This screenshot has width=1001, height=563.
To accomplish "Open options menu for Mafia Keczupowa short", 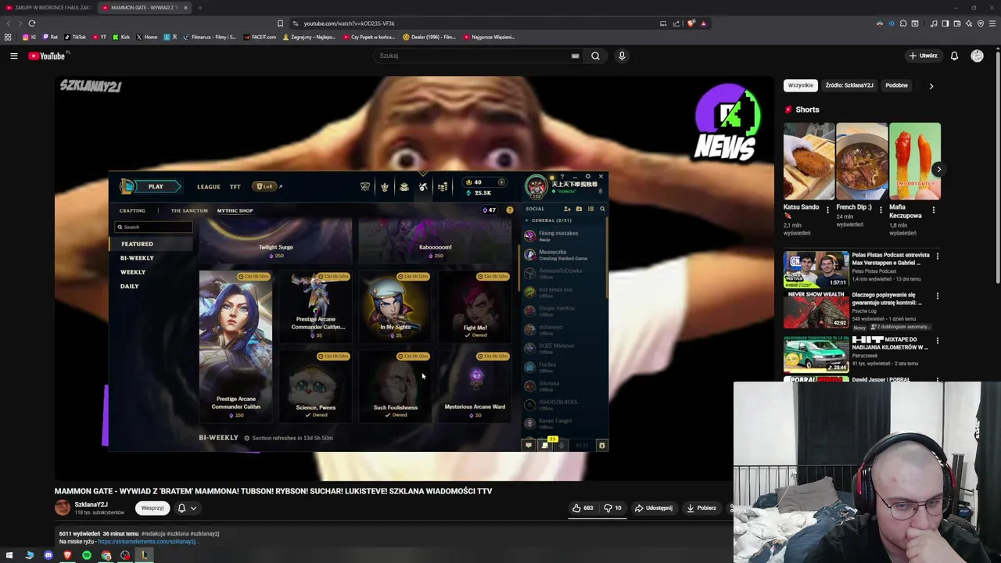I will 934,210.
